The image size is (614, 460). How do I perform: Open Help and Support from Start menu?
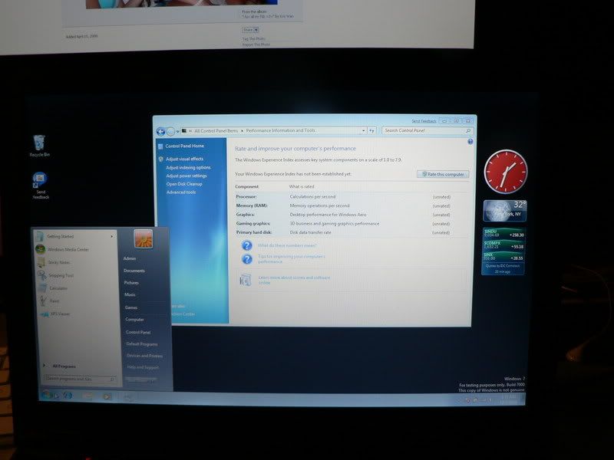[x=143, y=367]
